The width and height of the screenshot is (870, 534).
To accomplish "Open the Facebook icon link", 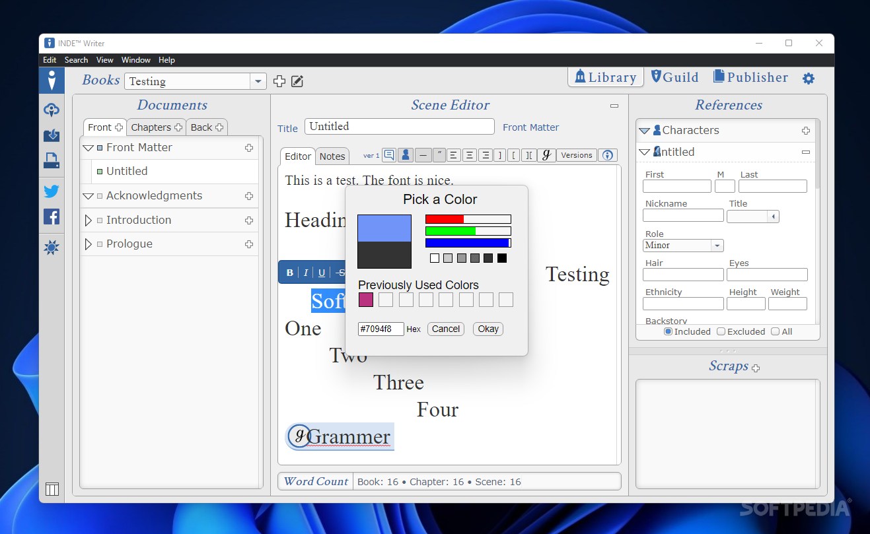I will click(x=52, y=217).
